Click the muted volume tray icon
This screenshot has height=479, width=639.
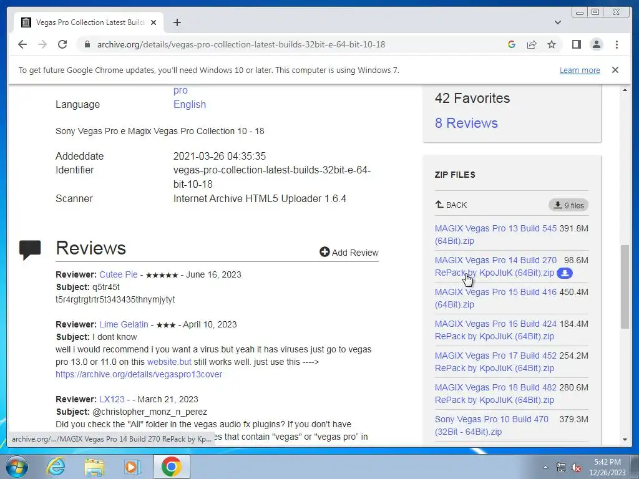[576, 467]
